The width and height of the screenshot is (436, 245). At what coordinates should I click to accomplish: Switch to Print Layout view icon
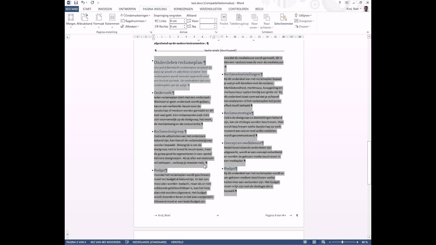pos(314,242)
